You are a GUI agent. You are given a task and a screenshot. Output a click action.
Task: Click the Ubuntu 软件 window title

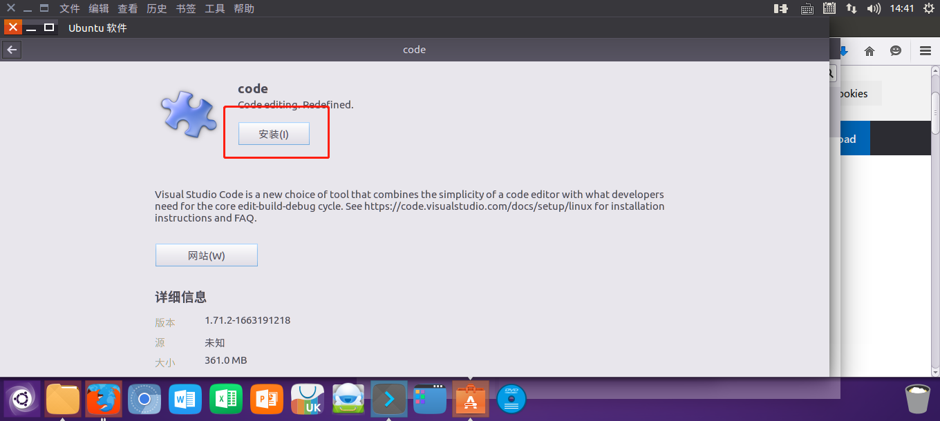tap(97, 28)
